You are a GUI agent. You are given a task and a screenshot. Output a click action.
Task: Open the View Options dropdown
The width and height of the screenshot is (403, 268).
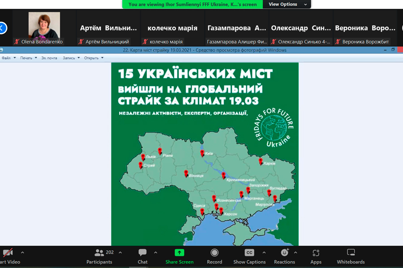click(x=287, y=4)
